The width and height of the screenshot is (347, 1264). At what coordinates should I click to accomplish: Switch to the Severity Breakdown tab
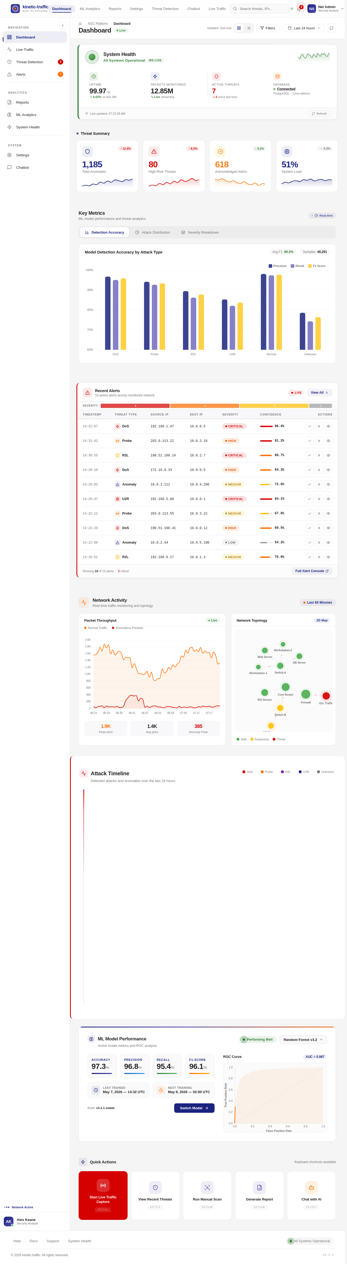200,233
